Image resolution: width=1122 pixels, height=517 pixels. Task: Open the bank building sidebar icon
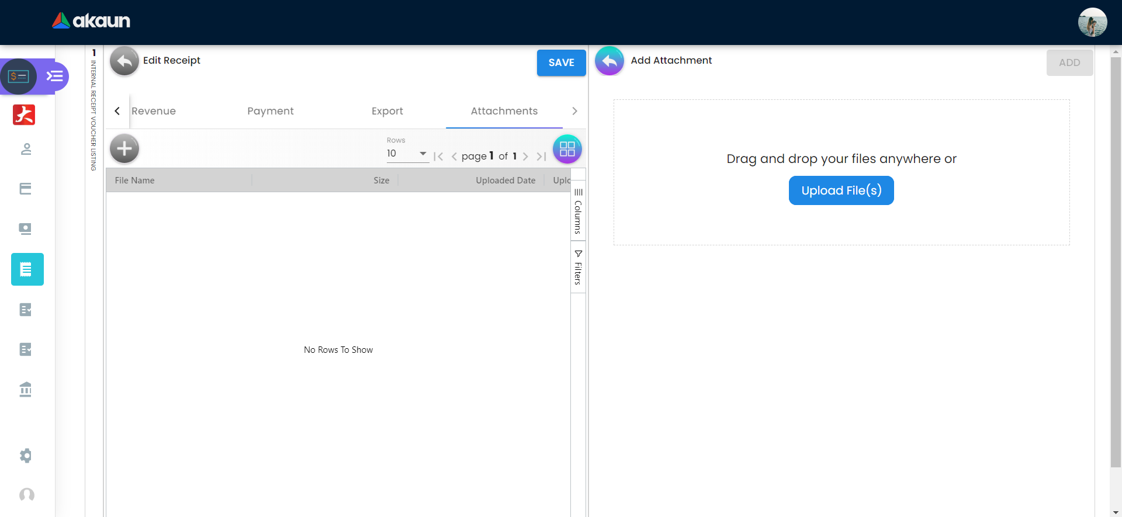point(26,389)
